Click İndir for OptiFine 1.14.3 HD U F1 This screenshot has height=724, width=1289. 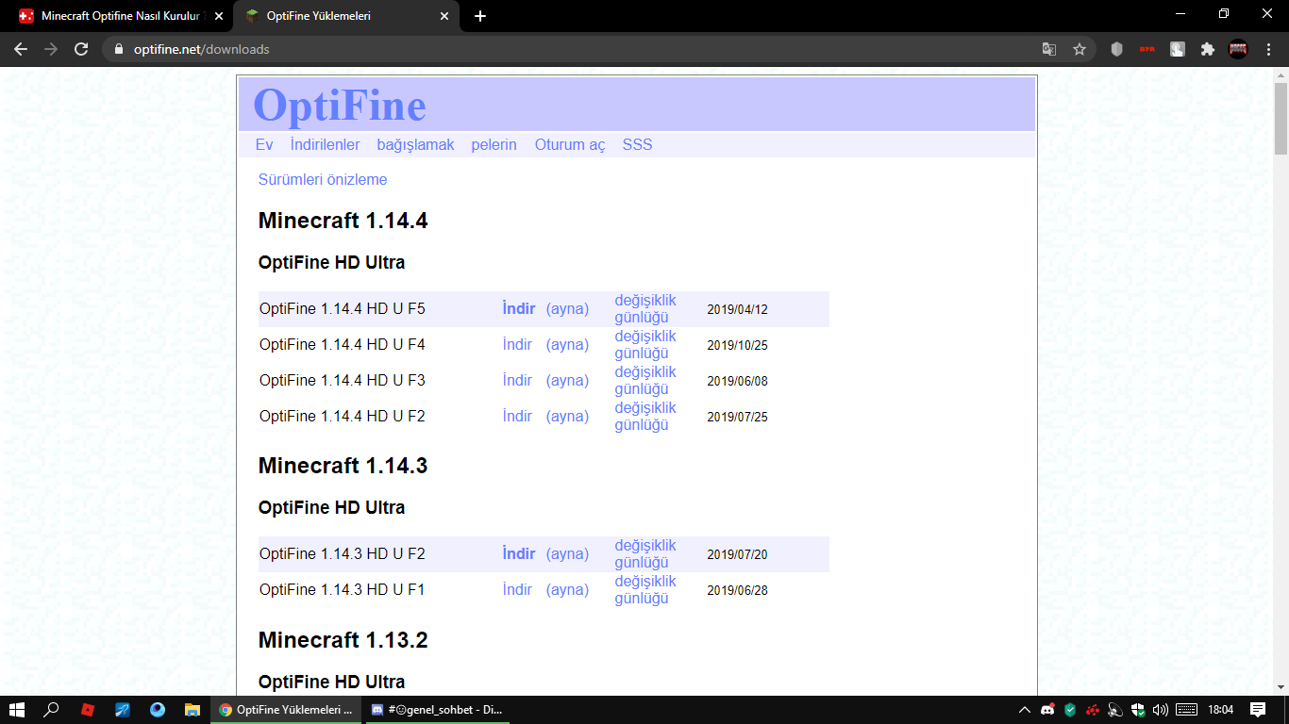point(517,589)
